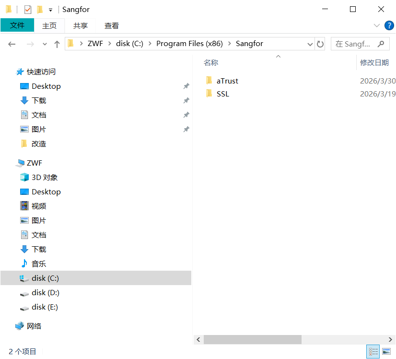Open 文档 under ZWF

pos(39,235)
